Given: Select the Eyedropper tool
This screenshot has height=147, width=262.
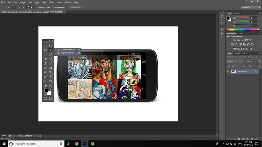Looking at the screenshot, I should tap(51, 55).
